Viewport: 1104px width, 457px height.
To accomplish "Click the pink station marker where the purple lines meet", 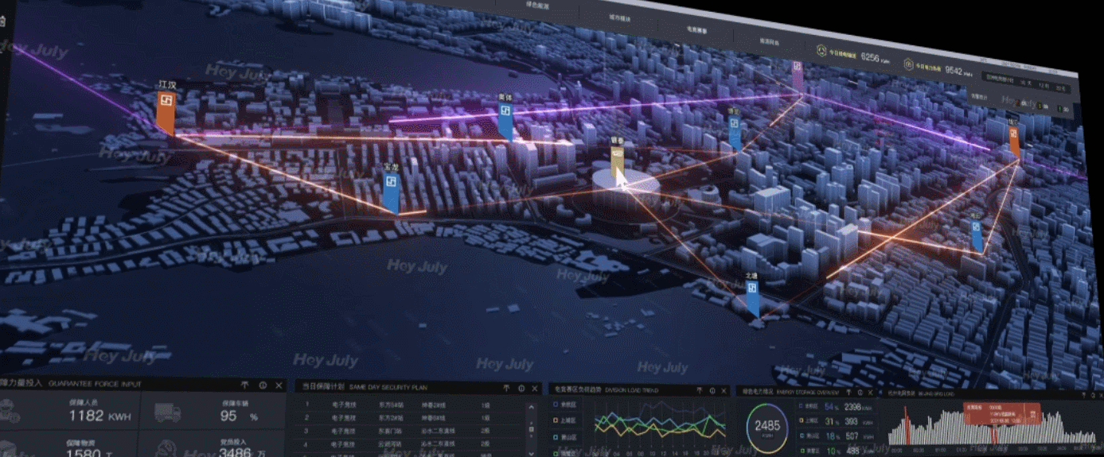I will pyautogui.click(x=798, y=78).
